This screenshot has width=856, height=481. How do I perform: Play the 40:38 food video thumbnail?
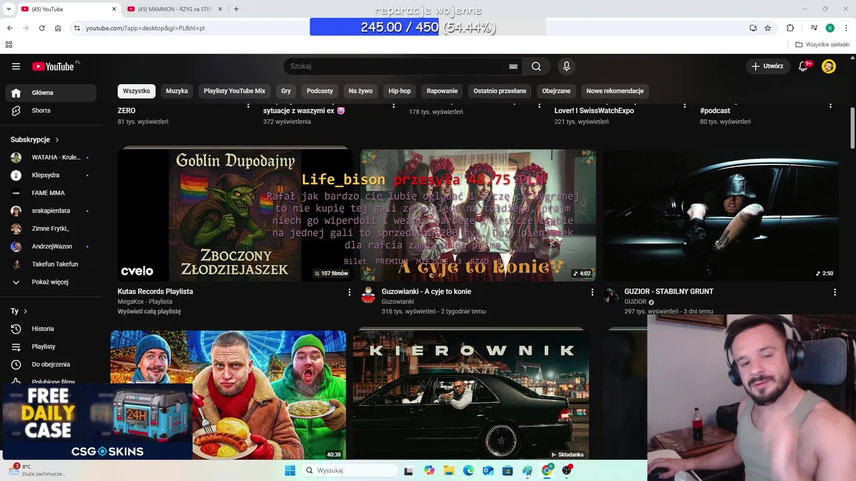coord(229,394)
